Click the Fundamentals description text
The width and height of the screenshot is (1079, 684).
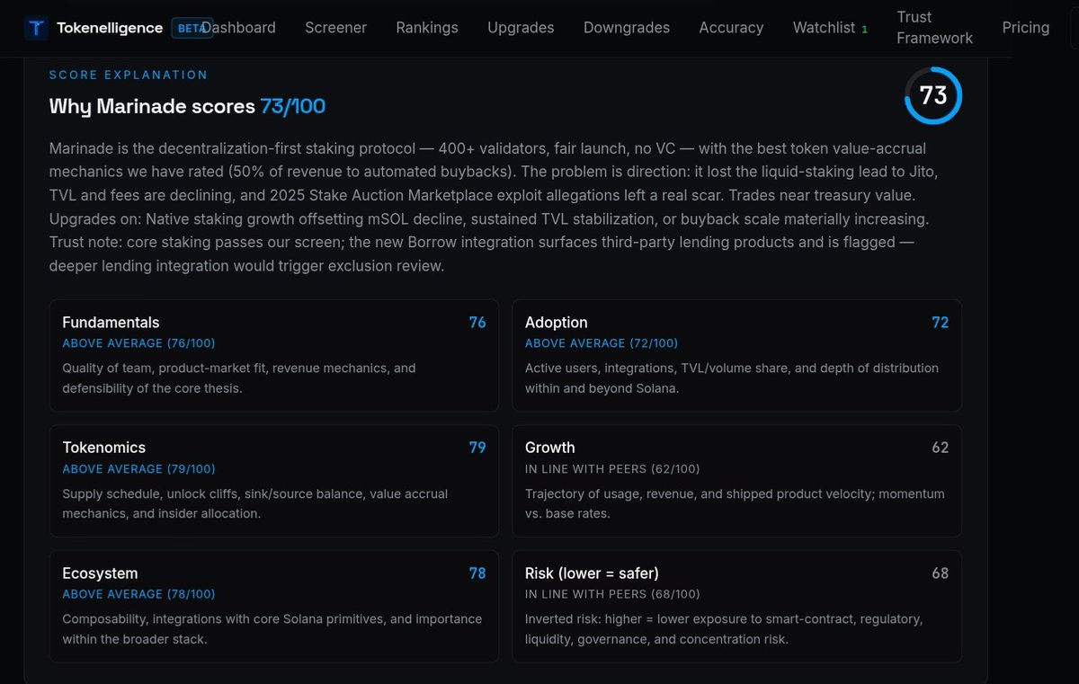[x=239, y=378]
